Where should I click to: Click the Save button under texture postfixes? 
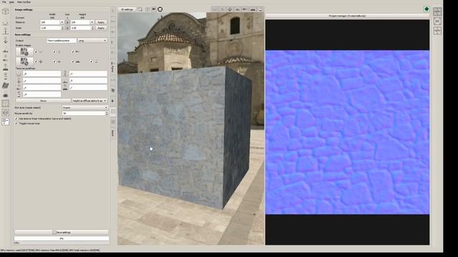pos(43,101)
